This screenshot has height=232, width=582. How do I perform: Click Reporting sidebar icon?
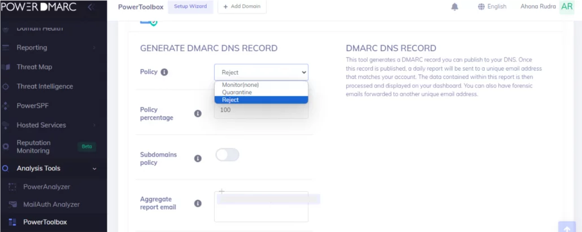(6, 47)
